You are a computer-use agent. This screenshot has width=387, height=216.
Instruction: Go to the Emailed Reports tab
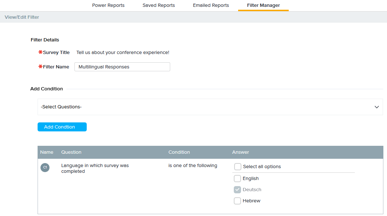pyautogui.click(x=211, y=5)
